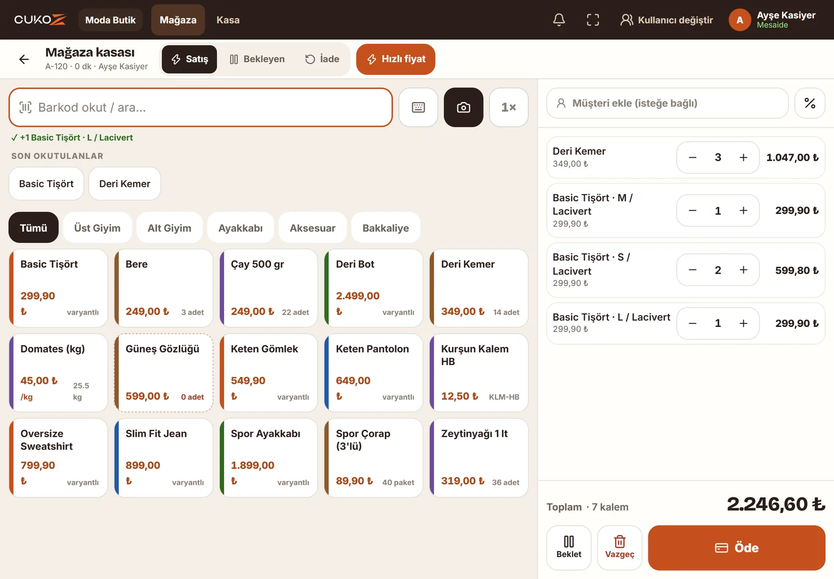Click recent item chip Deri Kemer
The image size is (834, 579).
tap(125, 184)
